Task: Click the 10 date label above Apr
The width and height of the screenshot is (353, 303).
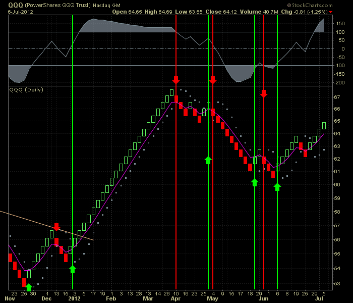Action: pyautogui.click(x=176, y=294)
